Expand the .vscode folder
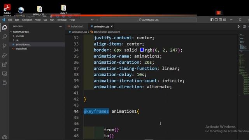This screenshot has width=249, height=140. click(x=19, y=36)
